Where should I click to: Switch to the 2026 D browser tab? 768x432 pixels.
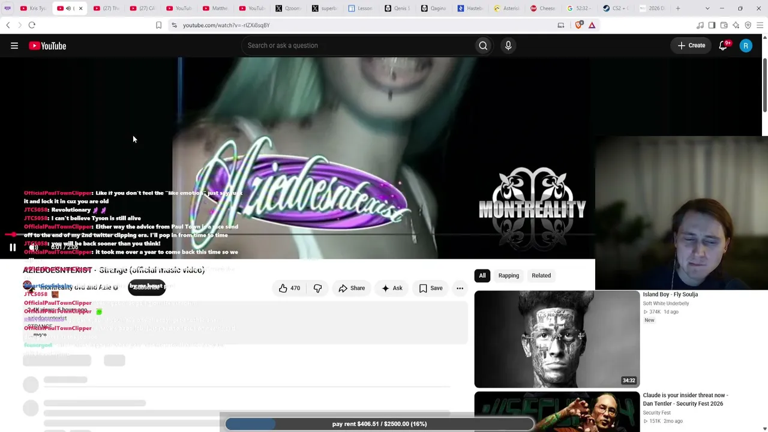pos(652,8)
